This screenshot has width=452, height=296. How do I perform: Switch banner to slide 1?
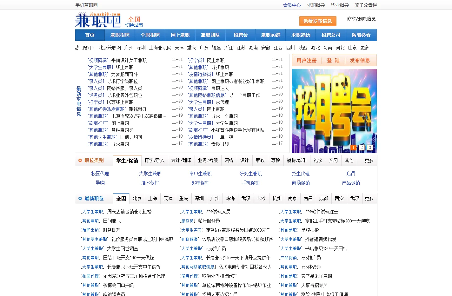coord(353,148)
